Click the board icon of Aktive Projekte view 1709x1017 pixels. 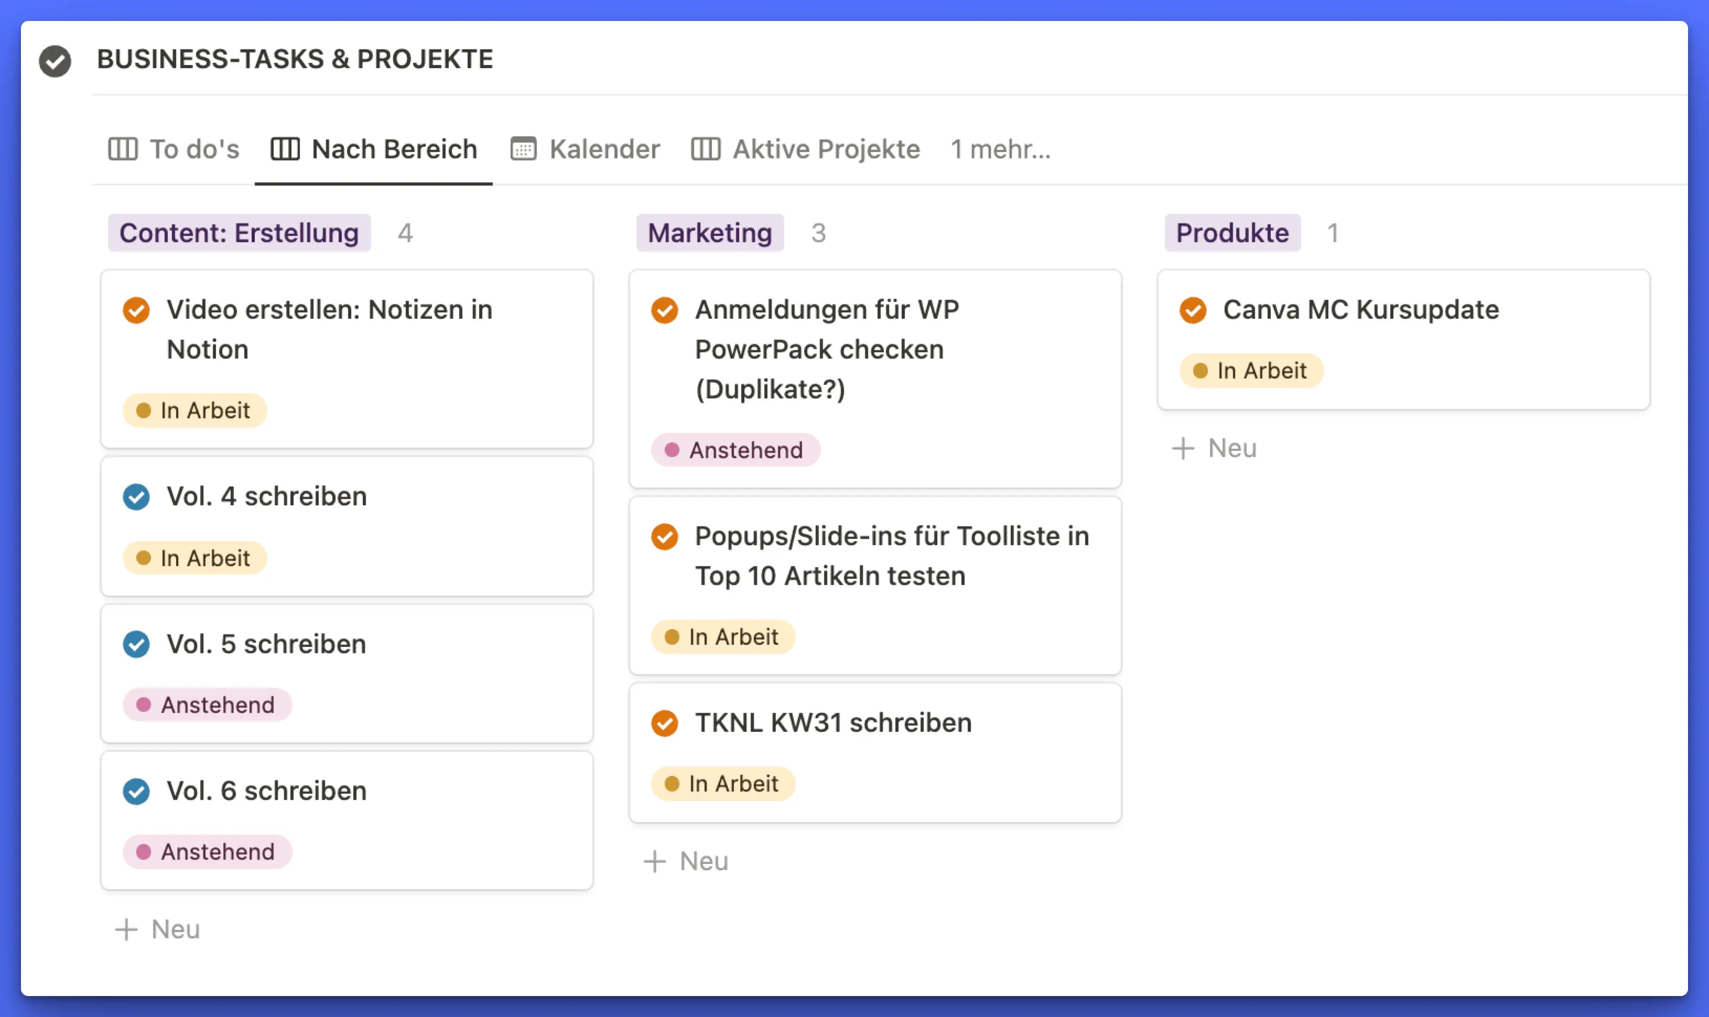tap(705, 149)
